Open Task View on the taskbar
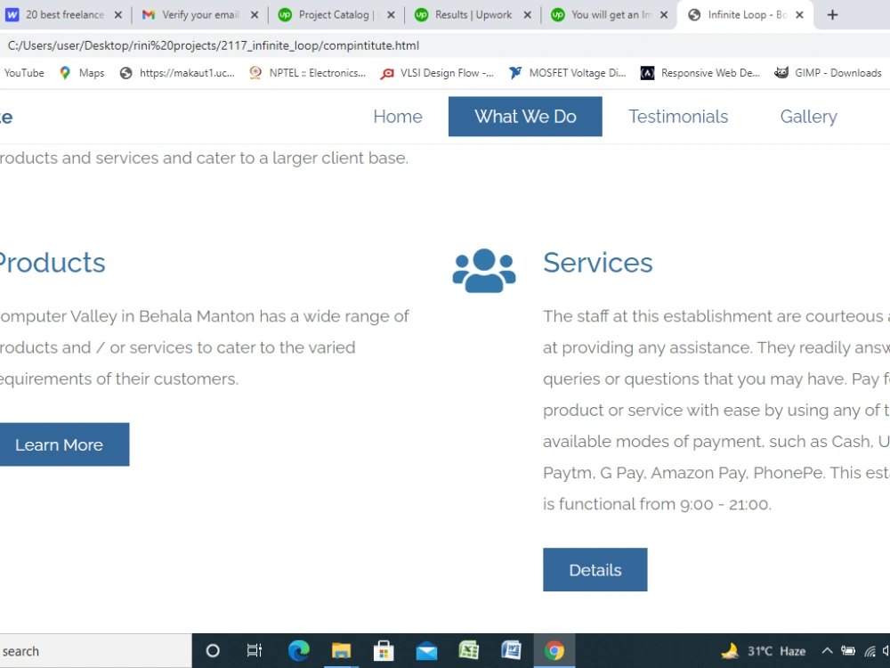The width and height of the screenshot is (890, 668). click(x=255, y=651)
